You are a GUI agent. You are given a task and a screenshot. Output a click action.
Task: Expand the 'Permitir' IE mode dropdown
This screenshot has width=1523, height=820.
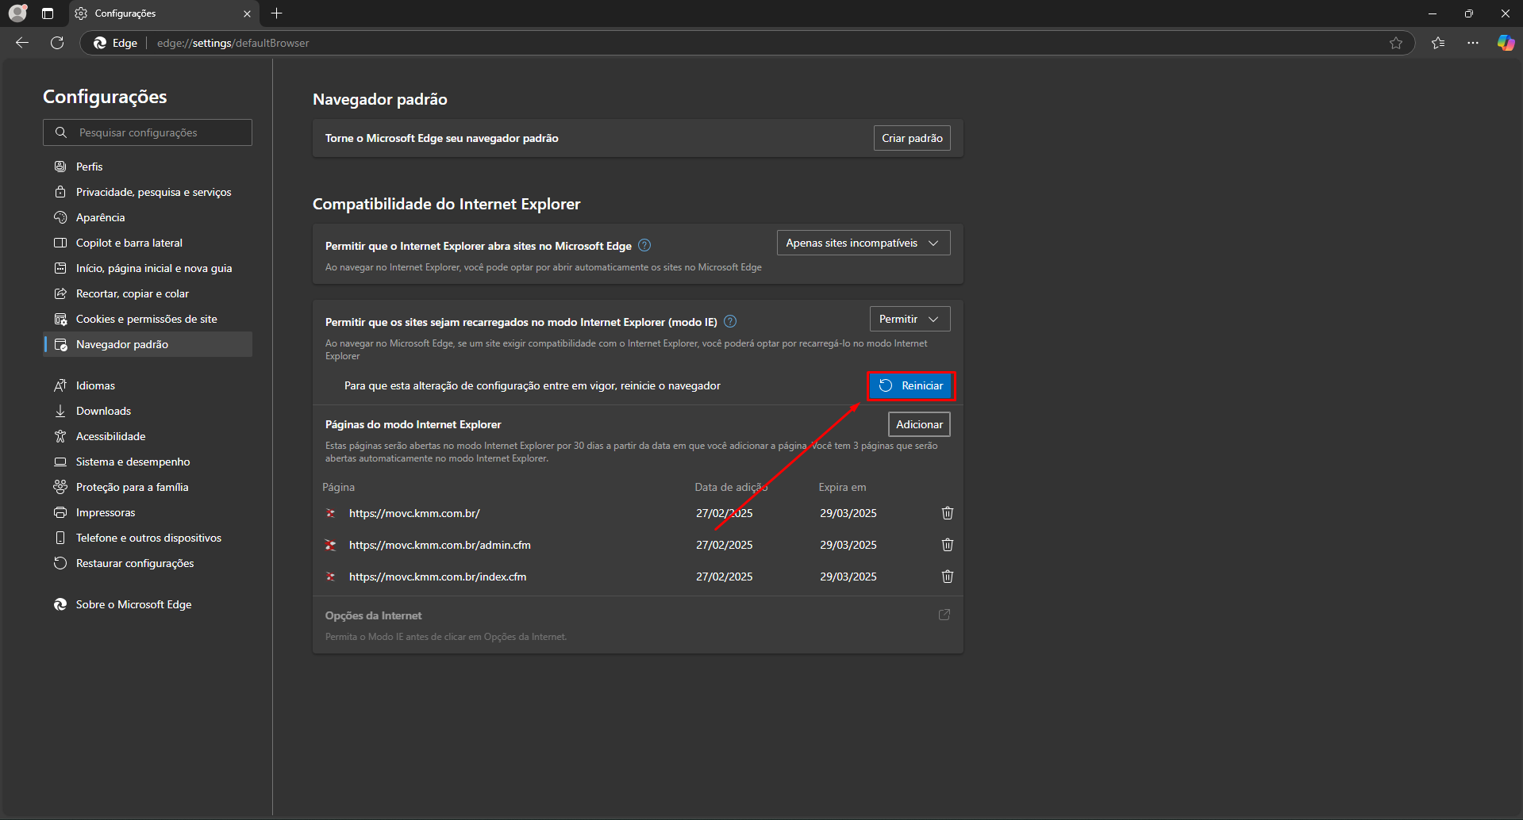coord(910,319)
